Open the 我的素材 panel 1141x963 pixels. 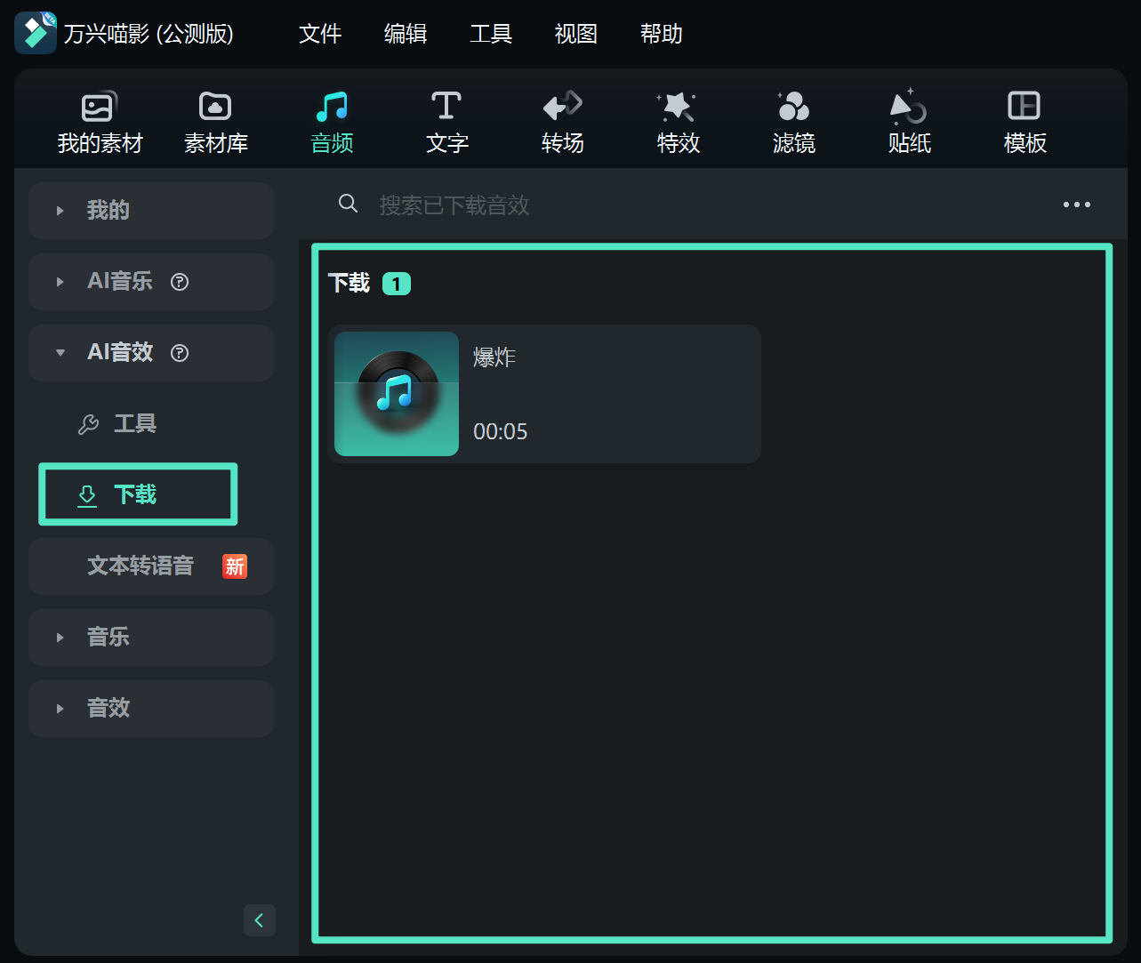[x=98, y=120]
